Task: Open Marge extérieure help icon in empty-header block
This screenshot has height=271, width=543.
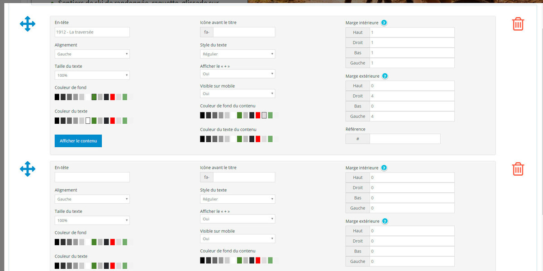Action: click(385, 221)
